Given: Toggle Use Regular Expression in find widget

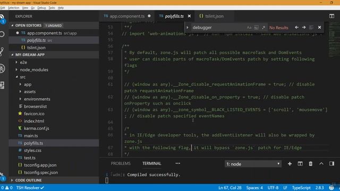Looking at the screenshot, I should [x=263, y=28].
